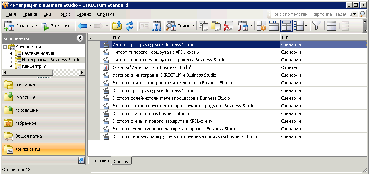
Task: Switch to the Обложка tab
Action: click(x=100, y=161)
